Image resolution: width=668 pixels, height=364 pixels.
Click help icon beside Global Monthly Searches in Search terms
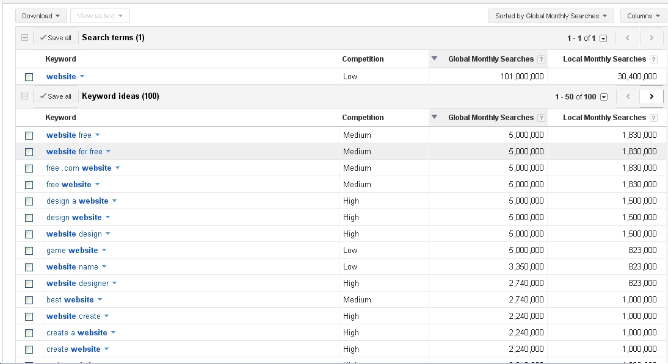point(540,60)
